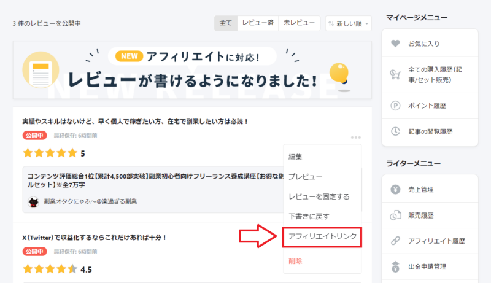Choose アフィリエイトリンク in the menu
This screenshot has width=491, height=283.
pyautogui.click(x=322, y=237)
